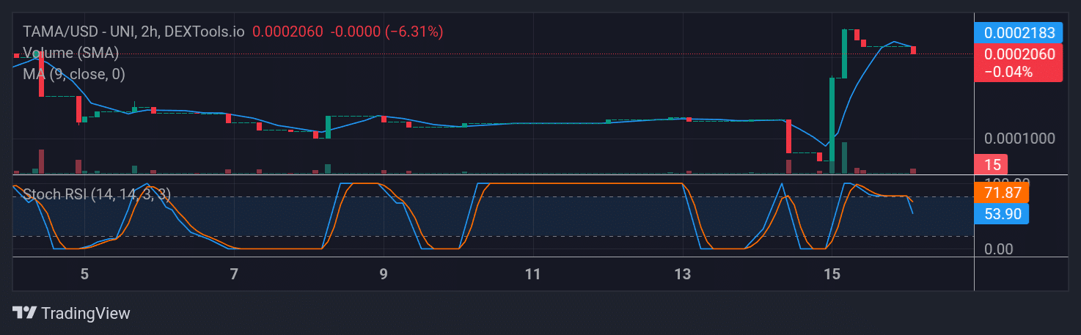1081x335 pixels.
Task: Click the blue 53.90 Stoch RSI value
Action: (x=1002, y=214)
